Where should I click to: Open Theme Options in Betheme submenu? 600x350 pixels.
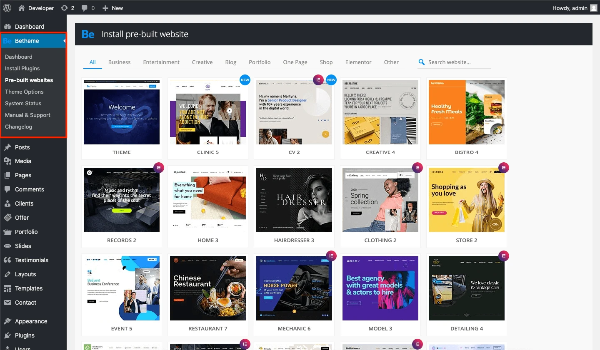pos(24,92)
